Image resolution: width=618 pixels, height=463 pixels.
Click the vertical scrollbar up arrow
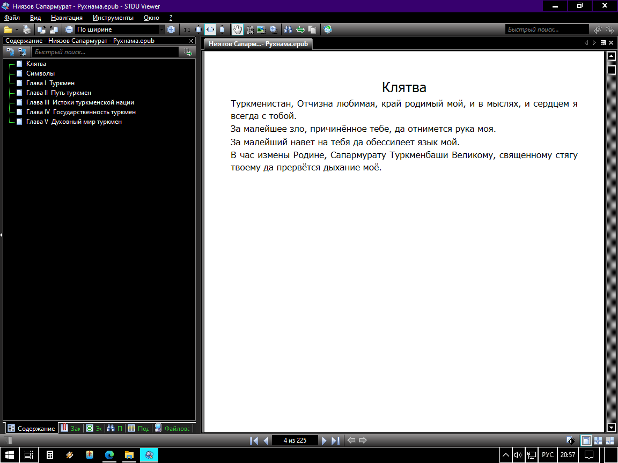click(611, 56)
